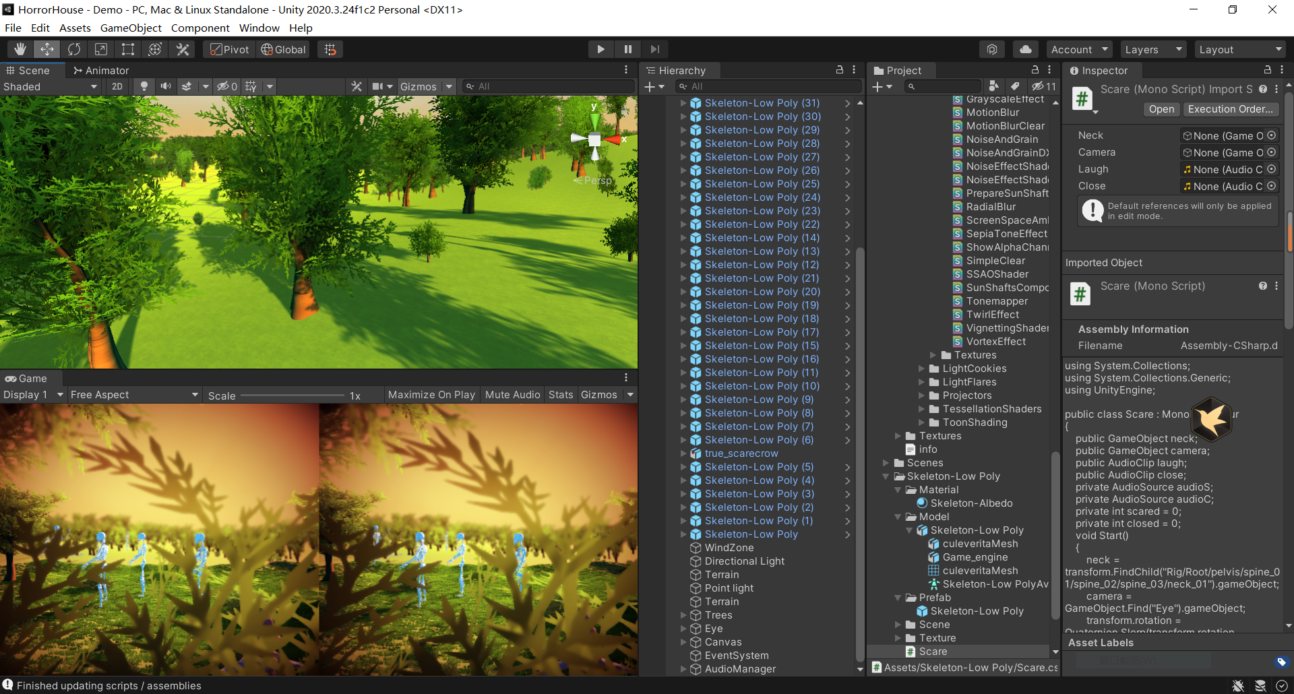Select the Rect tool

pos(128,49)
